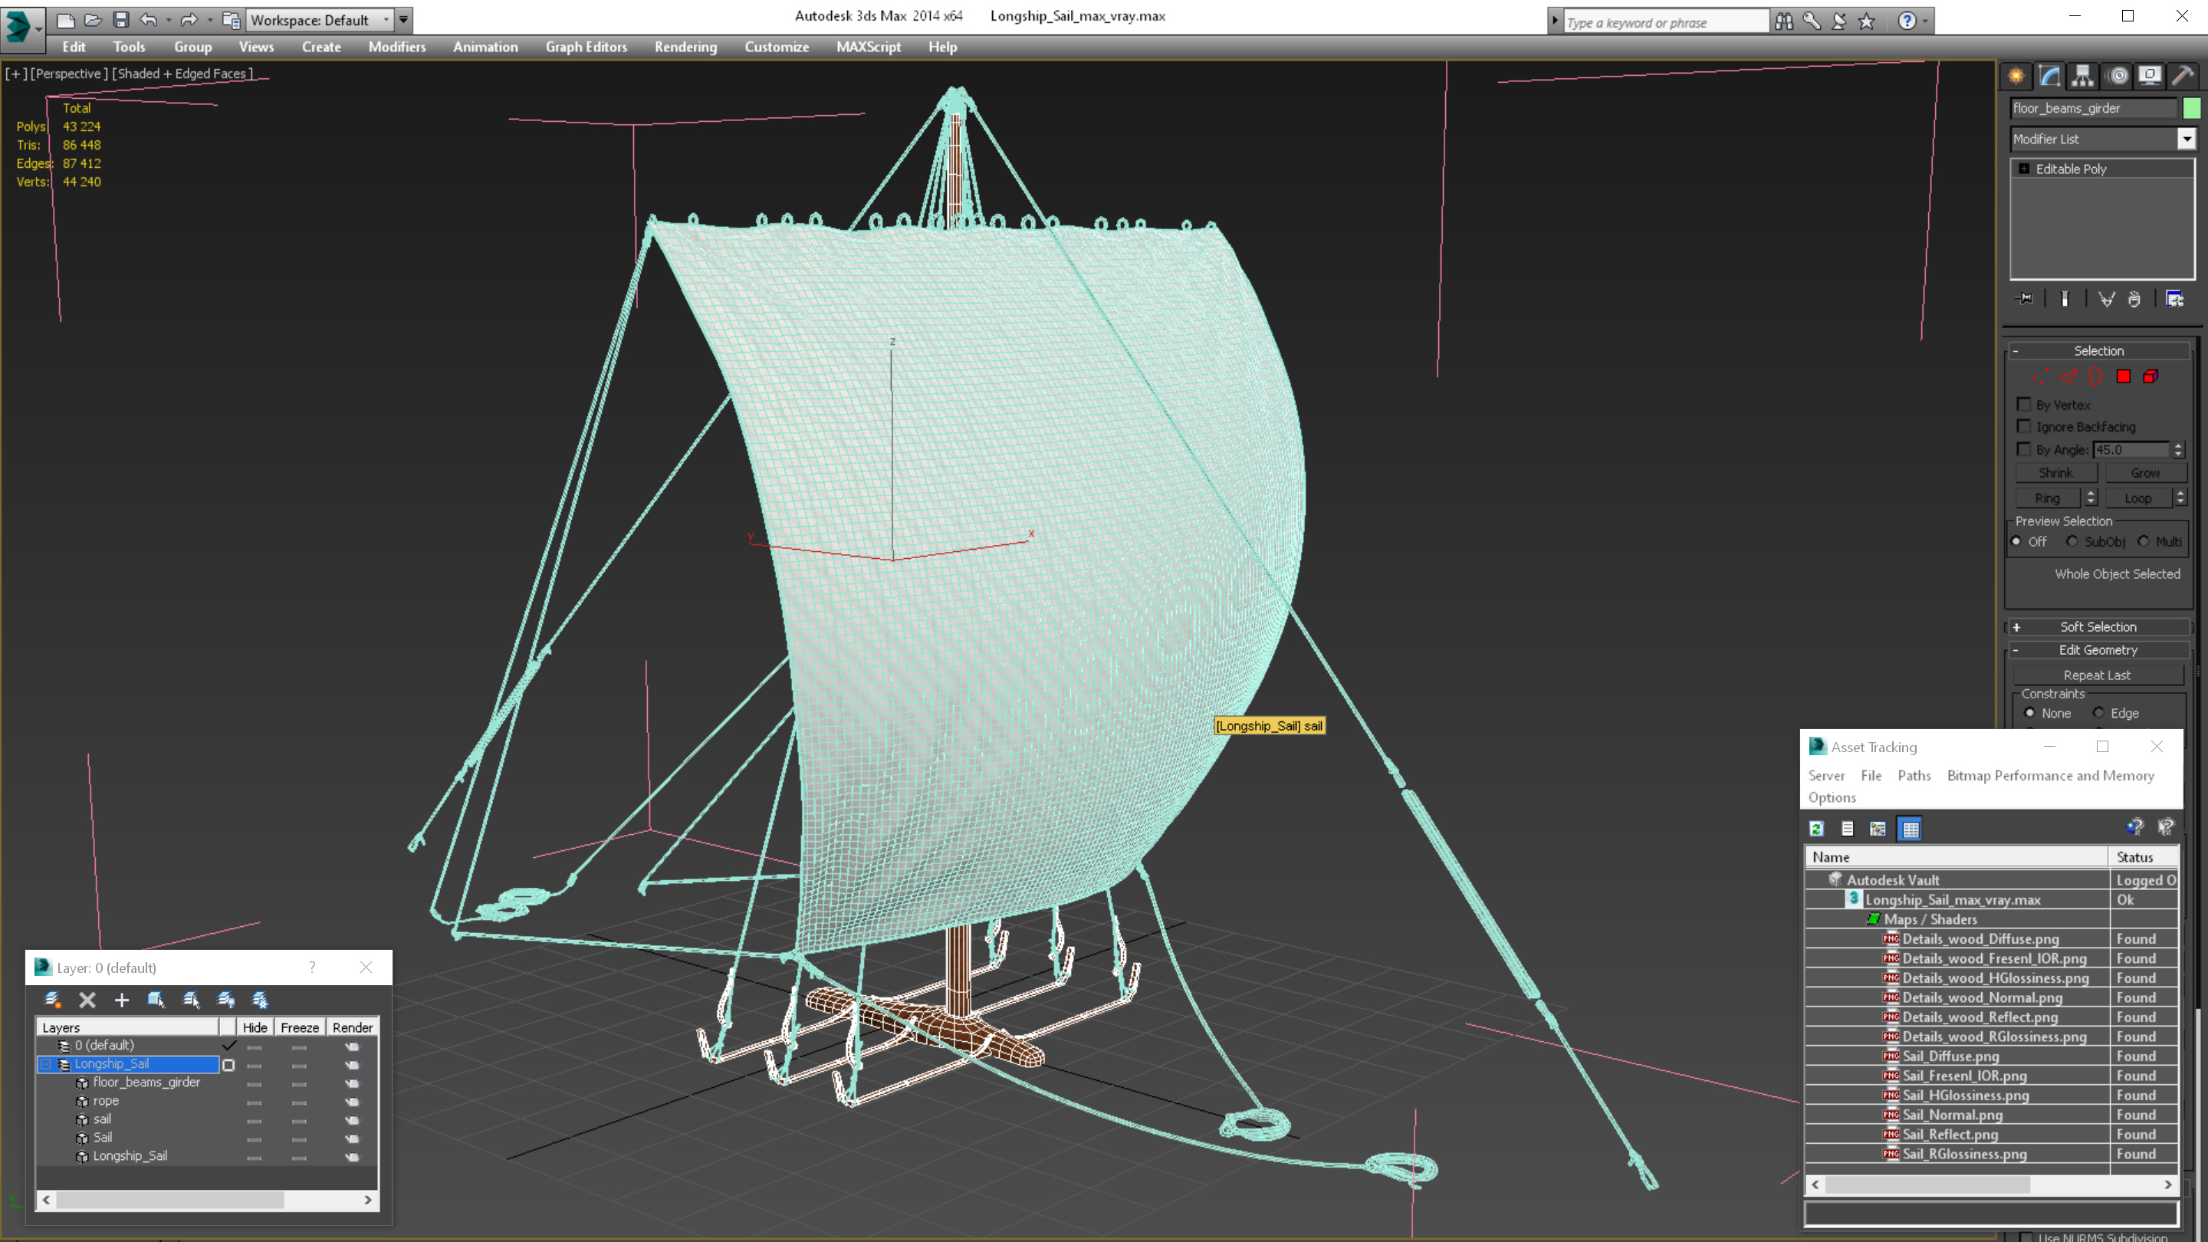
Task: Select Polygon sub-object selection mode
Action: click(2123, 376)
